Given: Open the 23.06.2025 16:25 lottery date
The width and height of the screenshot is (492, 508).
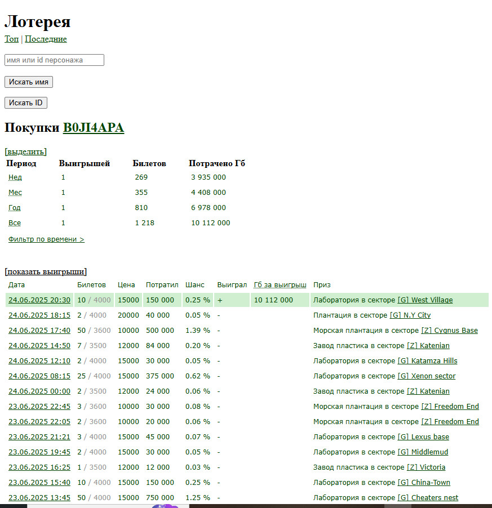Looking at the screenshot, I should pyautogui.click(x=39, y=467).
